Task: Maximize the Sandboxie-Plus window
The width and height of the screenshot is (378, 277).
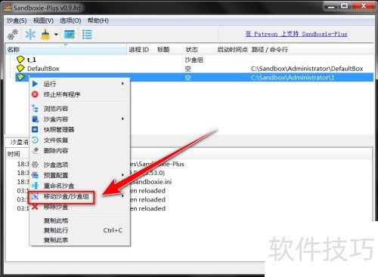Action: click(x=344, y=6)
